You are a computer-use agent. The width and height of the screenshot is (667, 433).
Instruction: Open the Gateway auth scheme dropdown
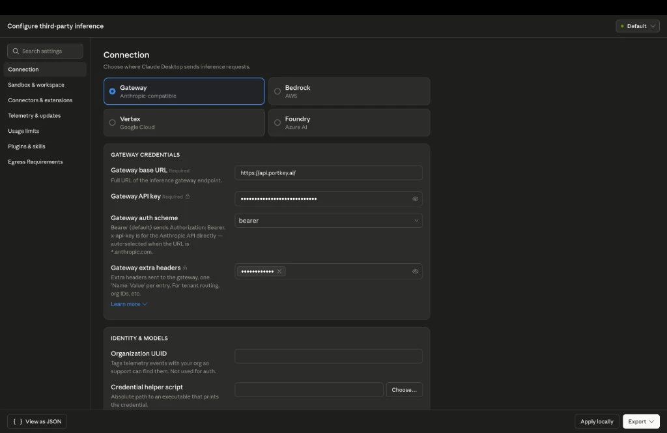pos(328,221)
